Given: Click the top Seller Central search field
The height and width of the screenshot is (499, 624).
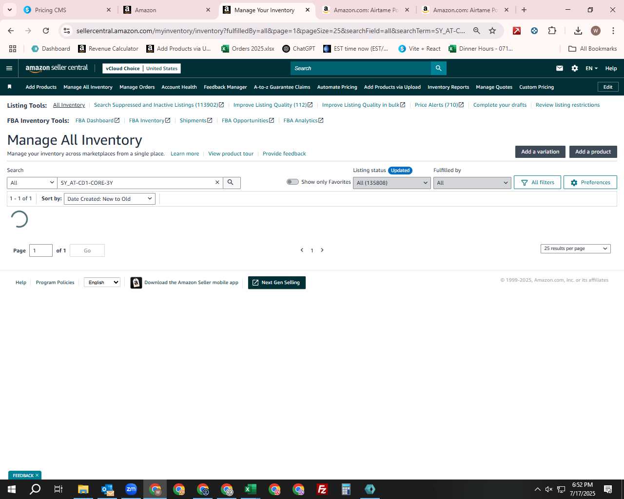Looking at the screenshot, I should click(x=361, y=68).
